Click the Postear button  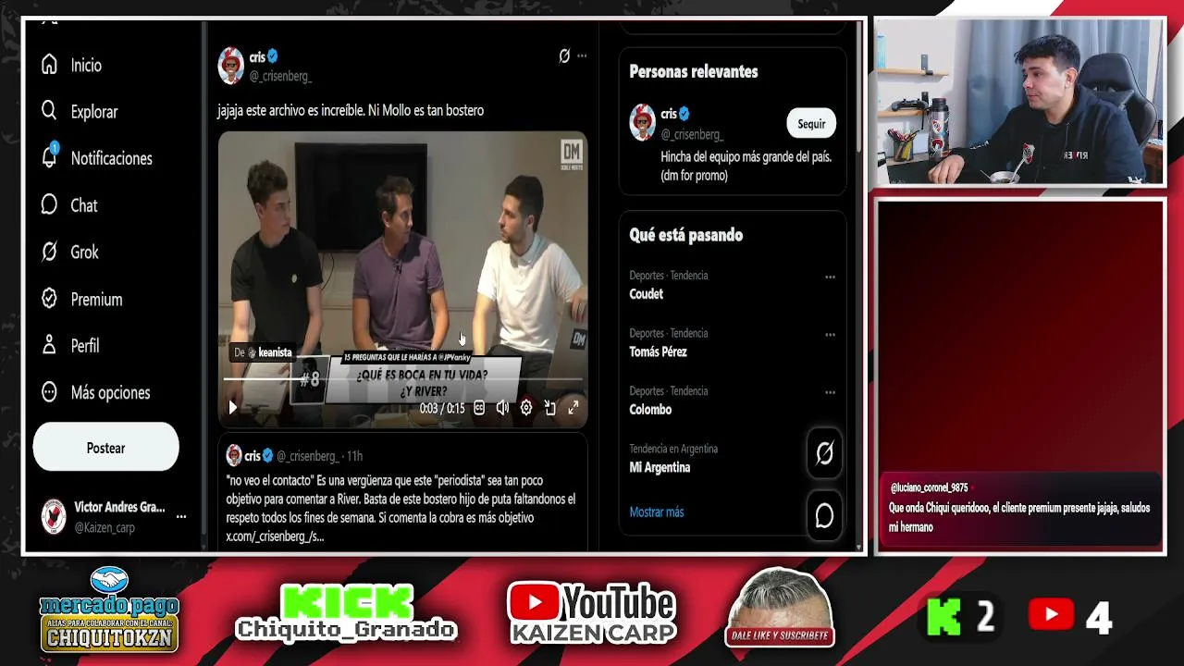[105, 448]
